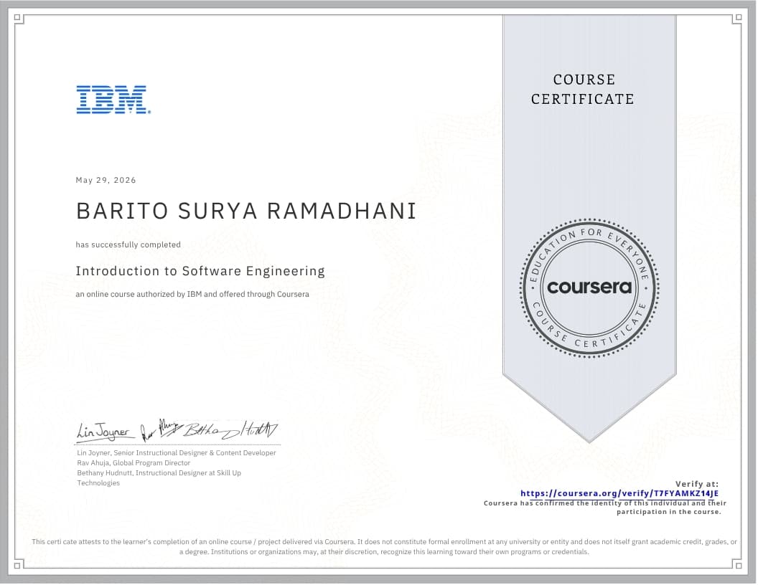Viewport: 758px width, 585px height.
Task: Click the disclaimer line 'a degree. Institutions or organizations'
Action: (384, 552)
